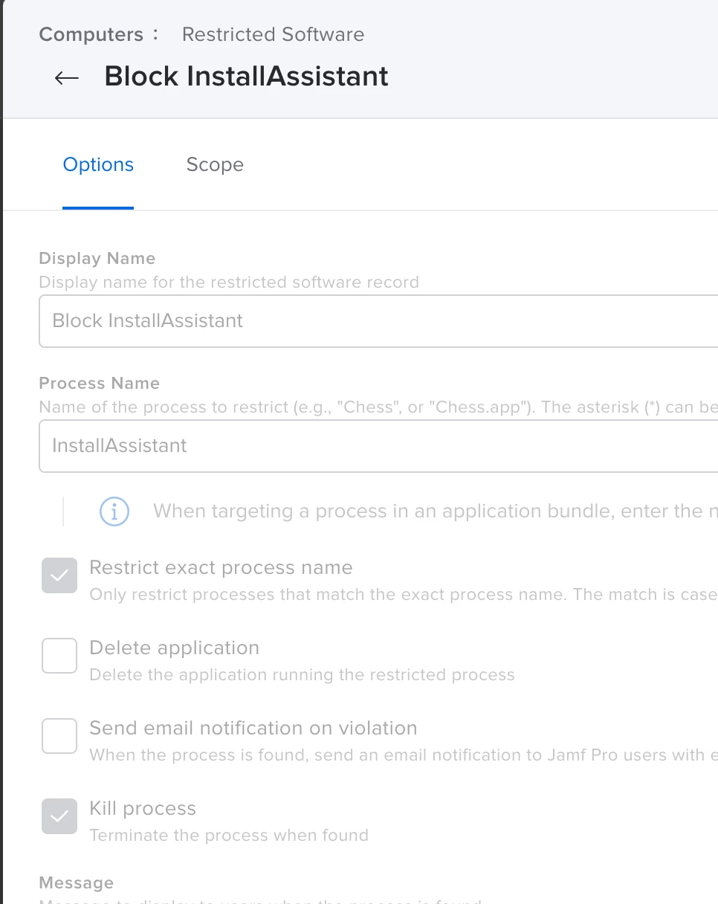Click 'Kill process' label text

(x=143, y=809)
